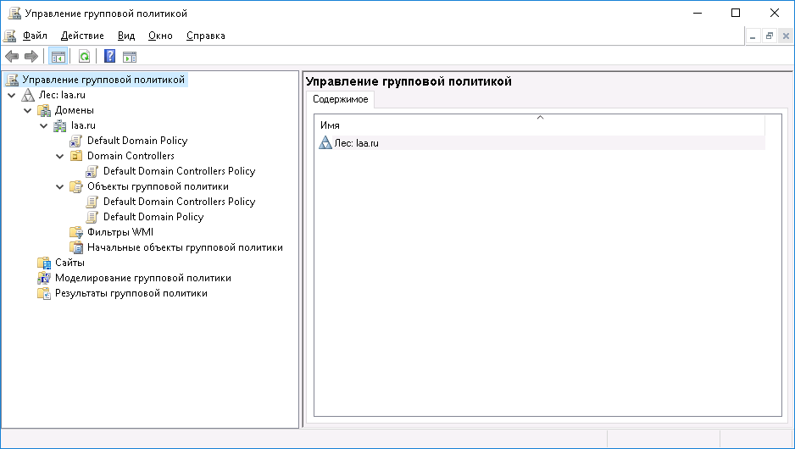The image size is (795, 449).
Task: Open the Вид menu
Action: (x=126, y=36)
